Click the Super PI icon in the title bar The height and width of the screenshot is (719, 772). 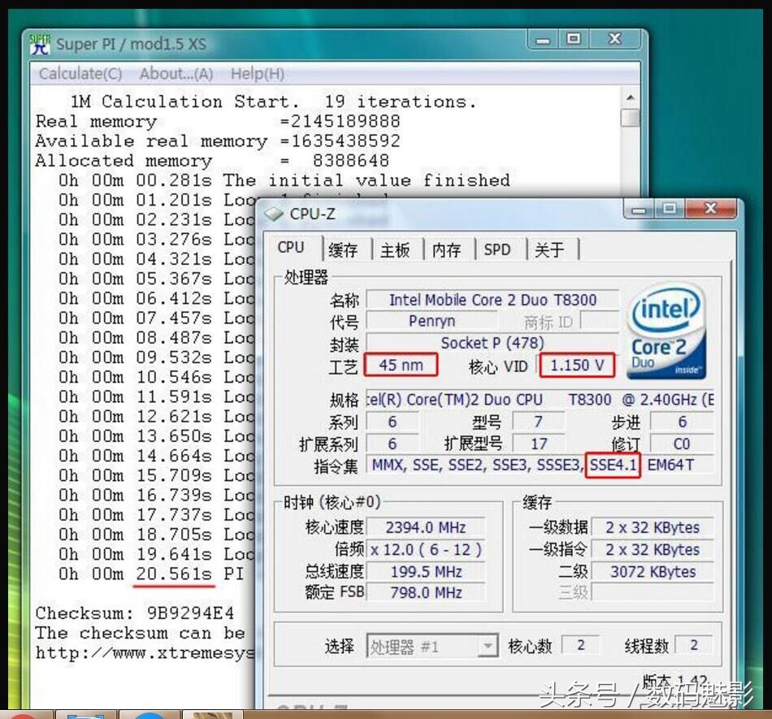coord(39,45)
